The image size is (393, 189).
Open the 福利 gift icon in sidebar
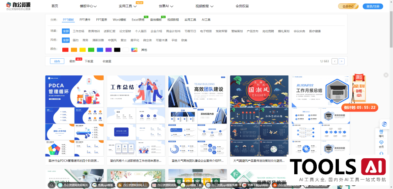pyautogui.click(x=381, y=133)
